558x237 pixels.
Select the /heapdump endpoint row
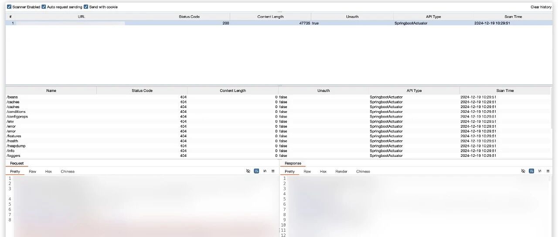278,146
